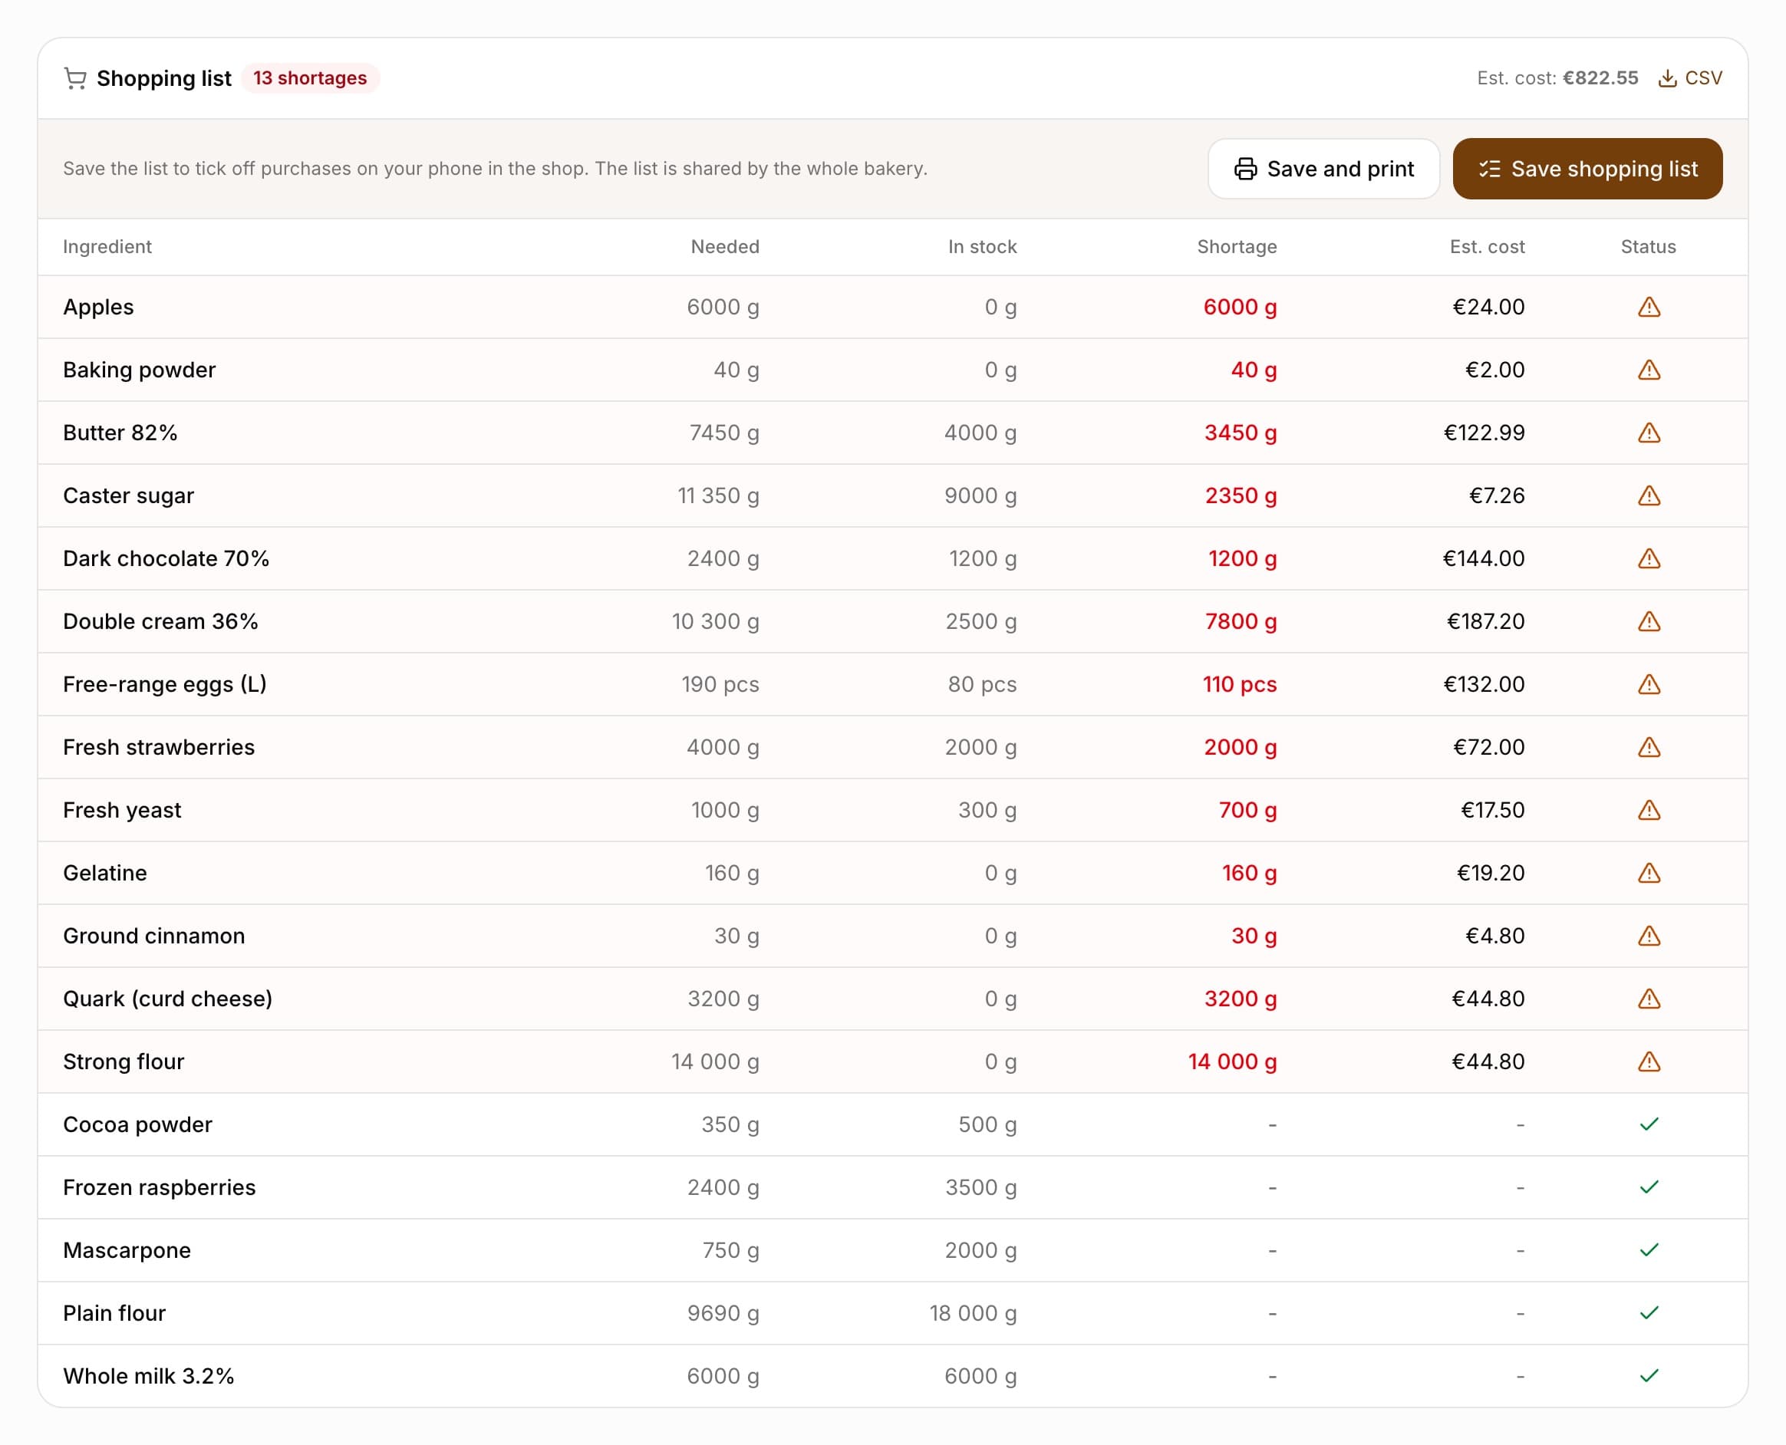Click the Needed column header
The image size is (1786, 1445).
point(724,247)
